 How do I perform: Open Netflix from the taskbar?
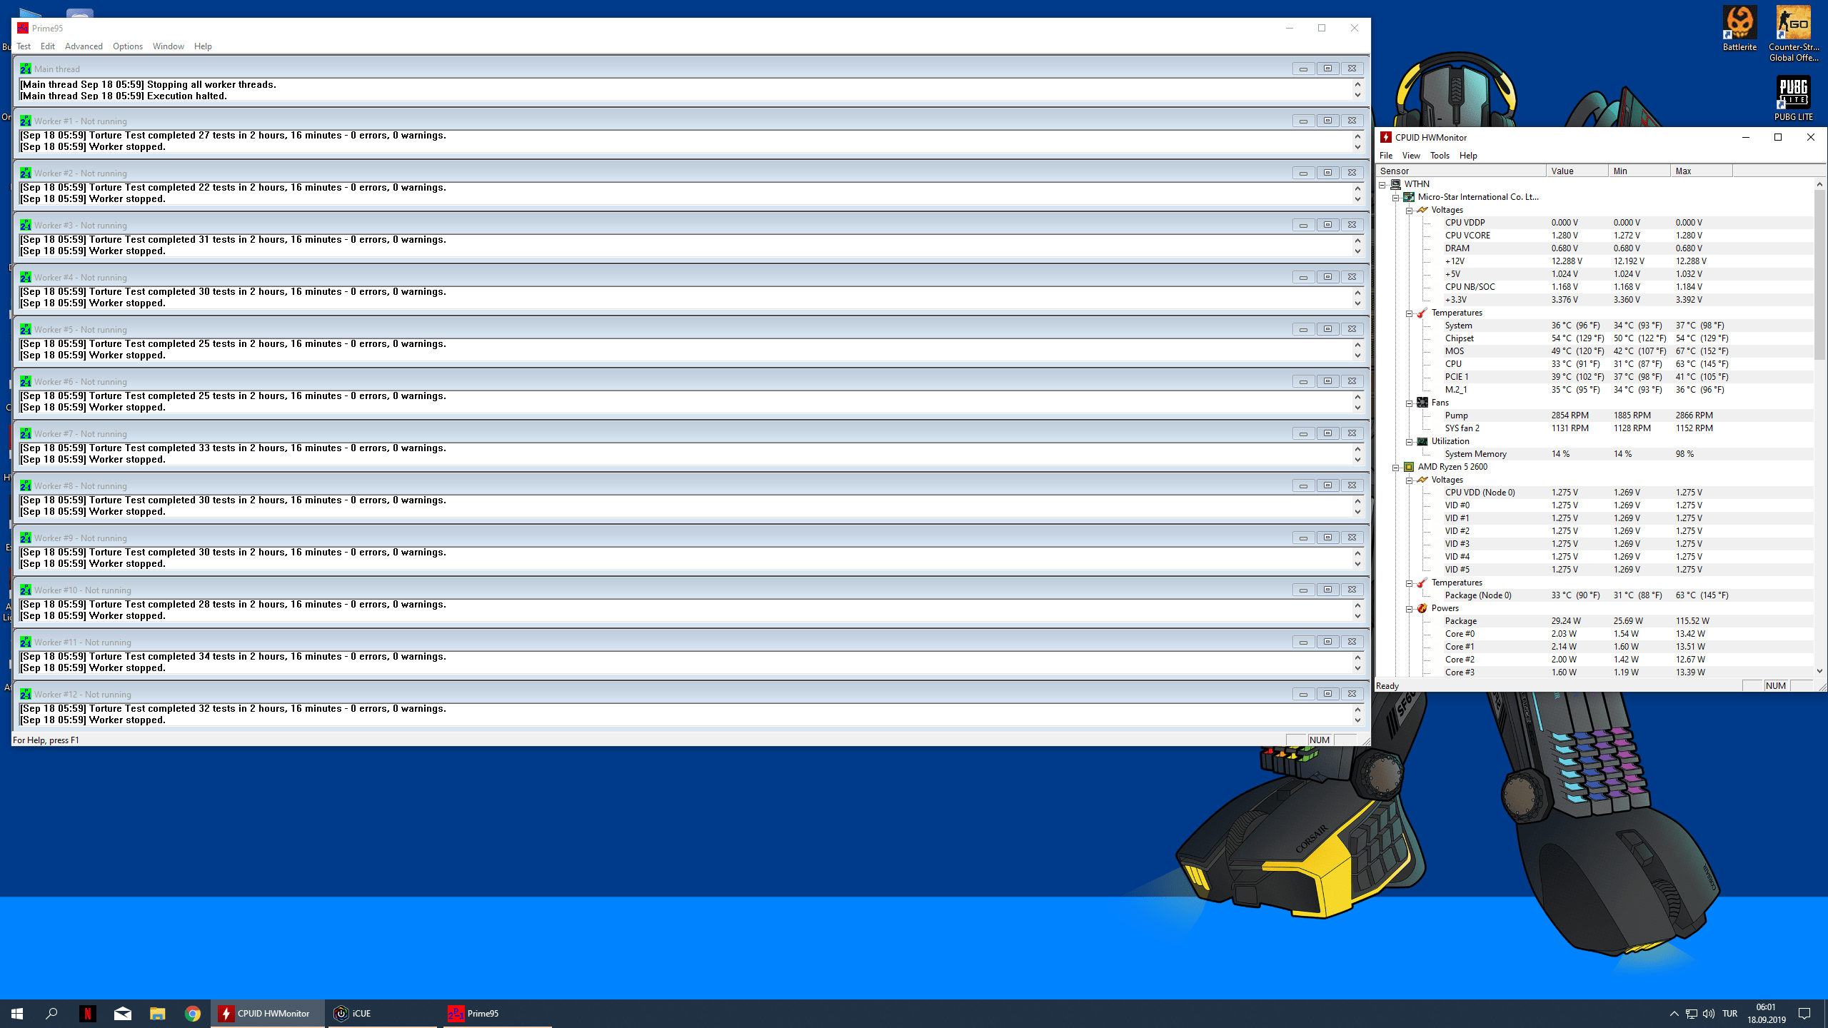click(x=87, y=1013)
